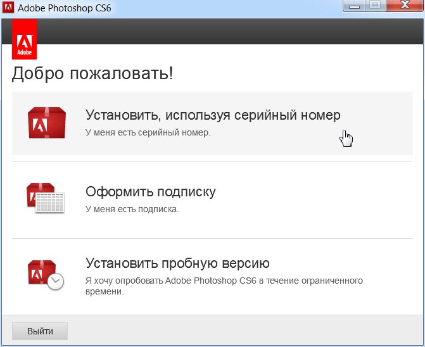The width and height of the screenshot is (425, 347).
Task: Click trial description 'Я хочу опробовать Adobe Photoshop CS6'
Action: (171, 281)
